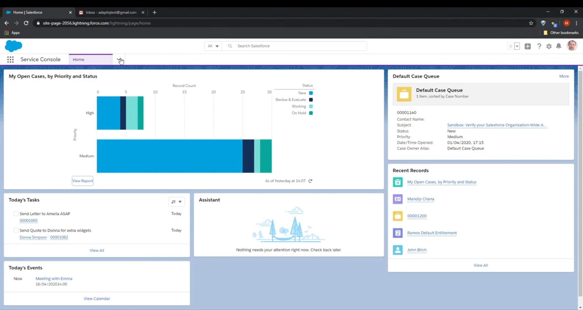Image resolution: width=583 pixels, height=310 pixels.
Task: Switch to the Gmail Inbox browser tab
Action: pyautogui.click(x=111, y=12)
